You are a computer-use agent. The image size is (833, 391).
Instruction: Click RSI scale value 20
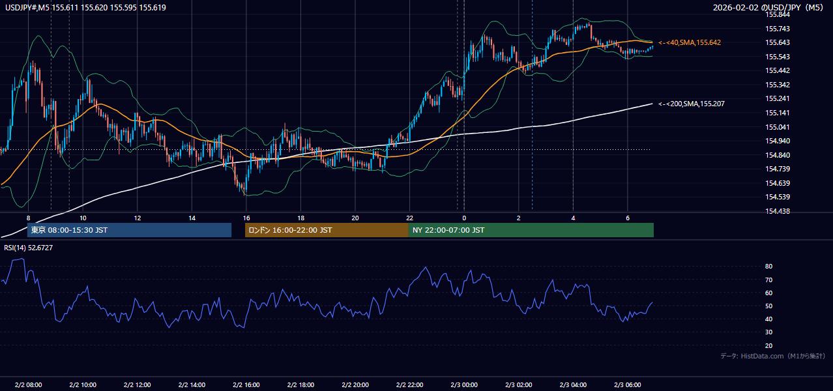pyautogui.click(x=769, y=345)
